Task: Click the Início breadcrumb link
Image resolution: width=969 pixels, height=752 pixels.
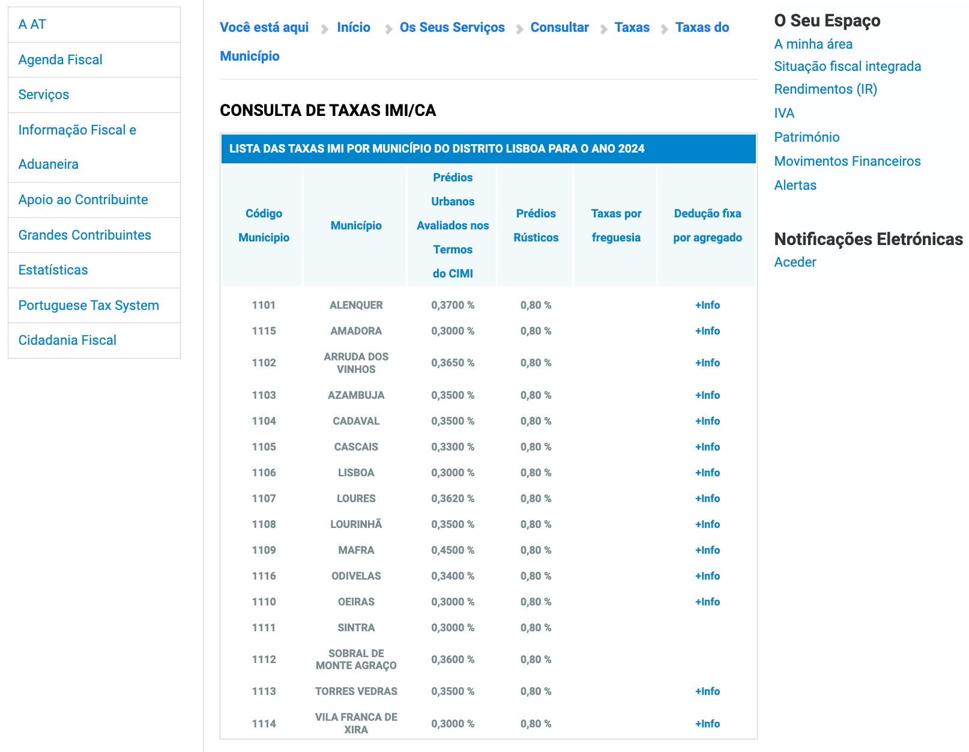Action: click(353, 27)
